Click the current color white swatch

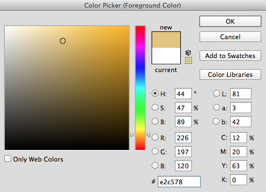166,56
